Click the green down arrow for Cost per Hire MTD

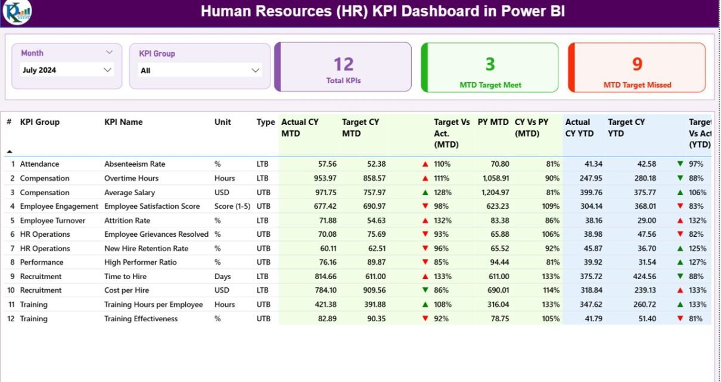(425, 290)
